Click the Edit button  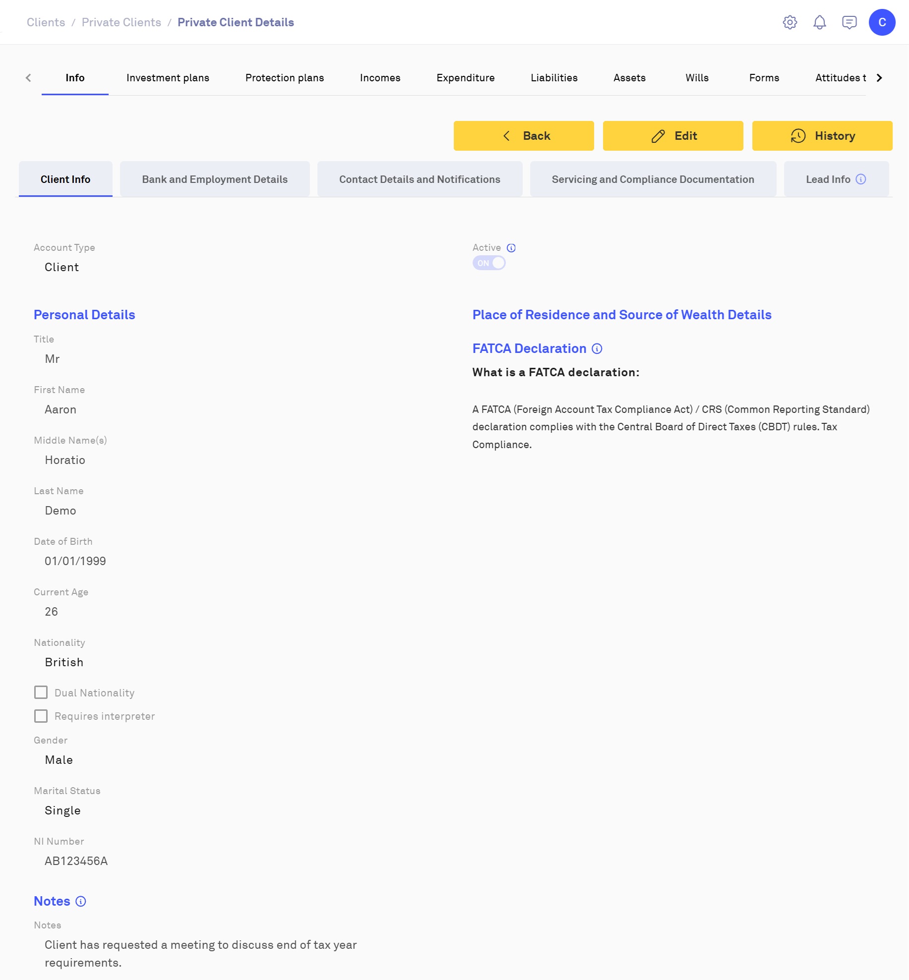[x=672, y=136]
